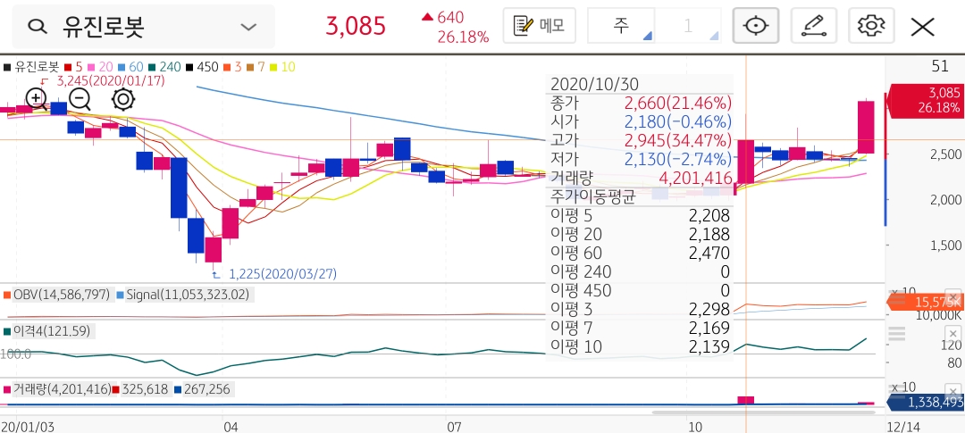Viewport: 965px width, 433px height.
Task: Zoom out with the minus magnifier
Action: pyautogui.click(x=80, y=98)
